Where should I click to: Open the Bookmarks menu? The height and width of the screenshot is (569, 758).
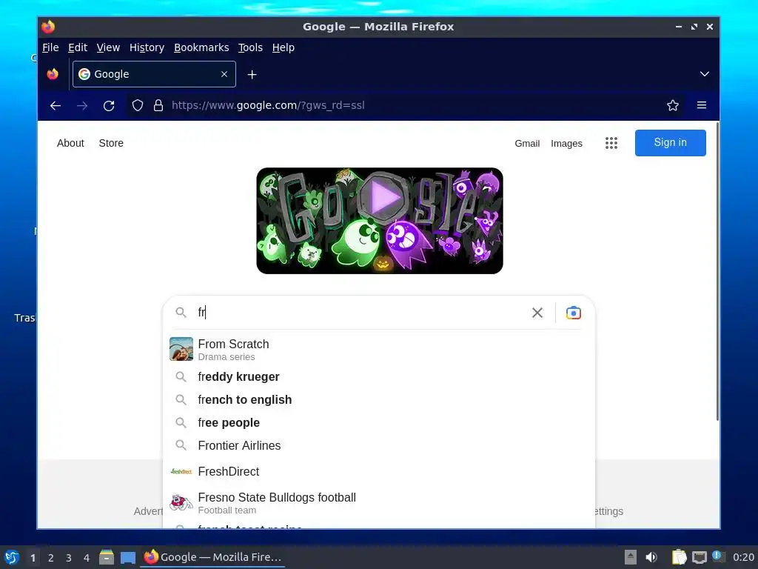pyautogui.click(x=201, y=47)
